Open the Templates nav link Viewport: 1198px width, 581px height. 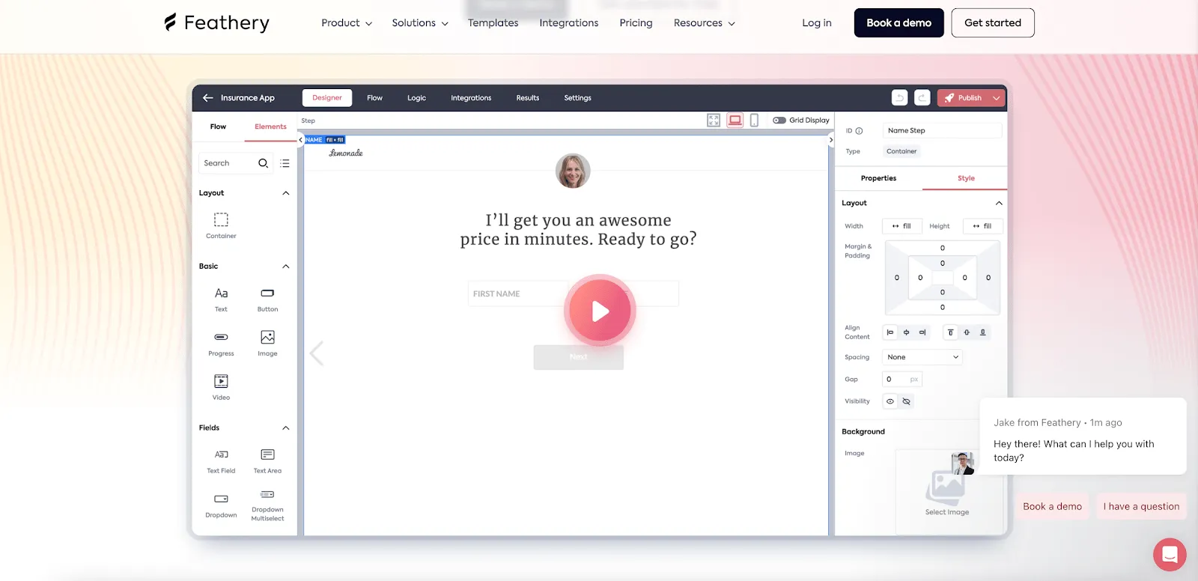pyautogui.click(x=493, y=23)
